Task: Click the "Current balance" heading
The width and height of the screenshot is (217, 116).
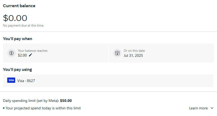Action: pyautogui.click(x=19, y=6)
